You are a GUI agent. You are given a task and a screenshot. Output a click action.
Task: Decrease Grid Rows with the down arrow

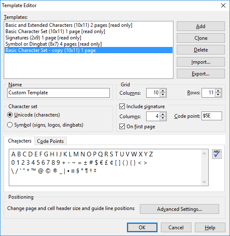[218, 95]
